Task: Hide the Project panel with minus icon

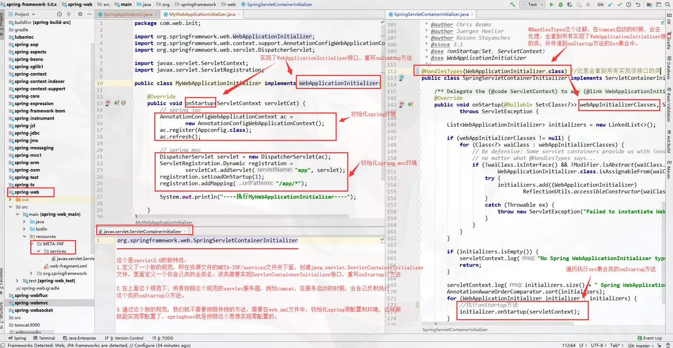Action: pos(89,14)
